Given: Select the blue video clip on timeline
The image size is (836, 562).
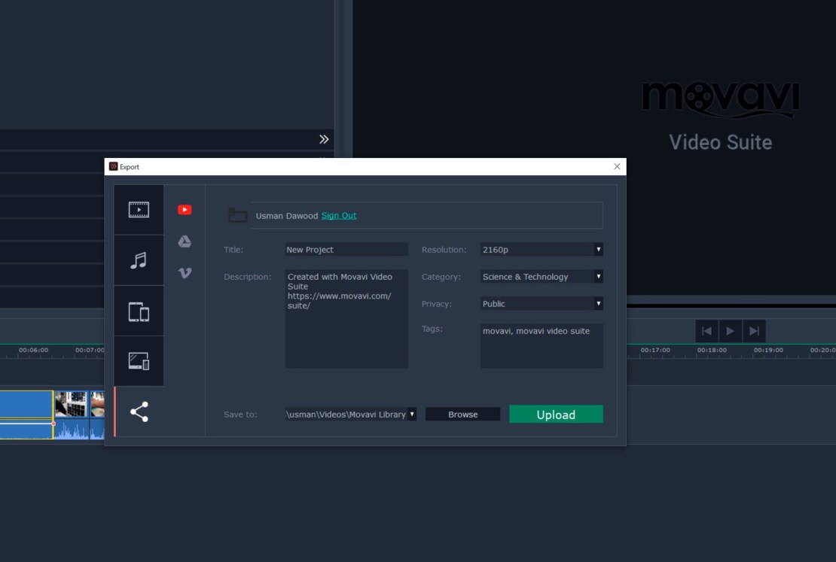Looking at the screenshot, I should pos(26,405).
